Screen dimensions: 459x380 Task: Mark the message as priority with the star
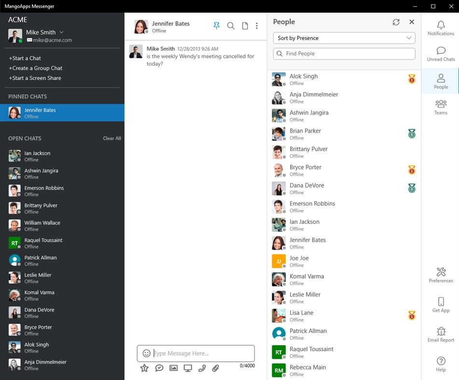point(144,368)
